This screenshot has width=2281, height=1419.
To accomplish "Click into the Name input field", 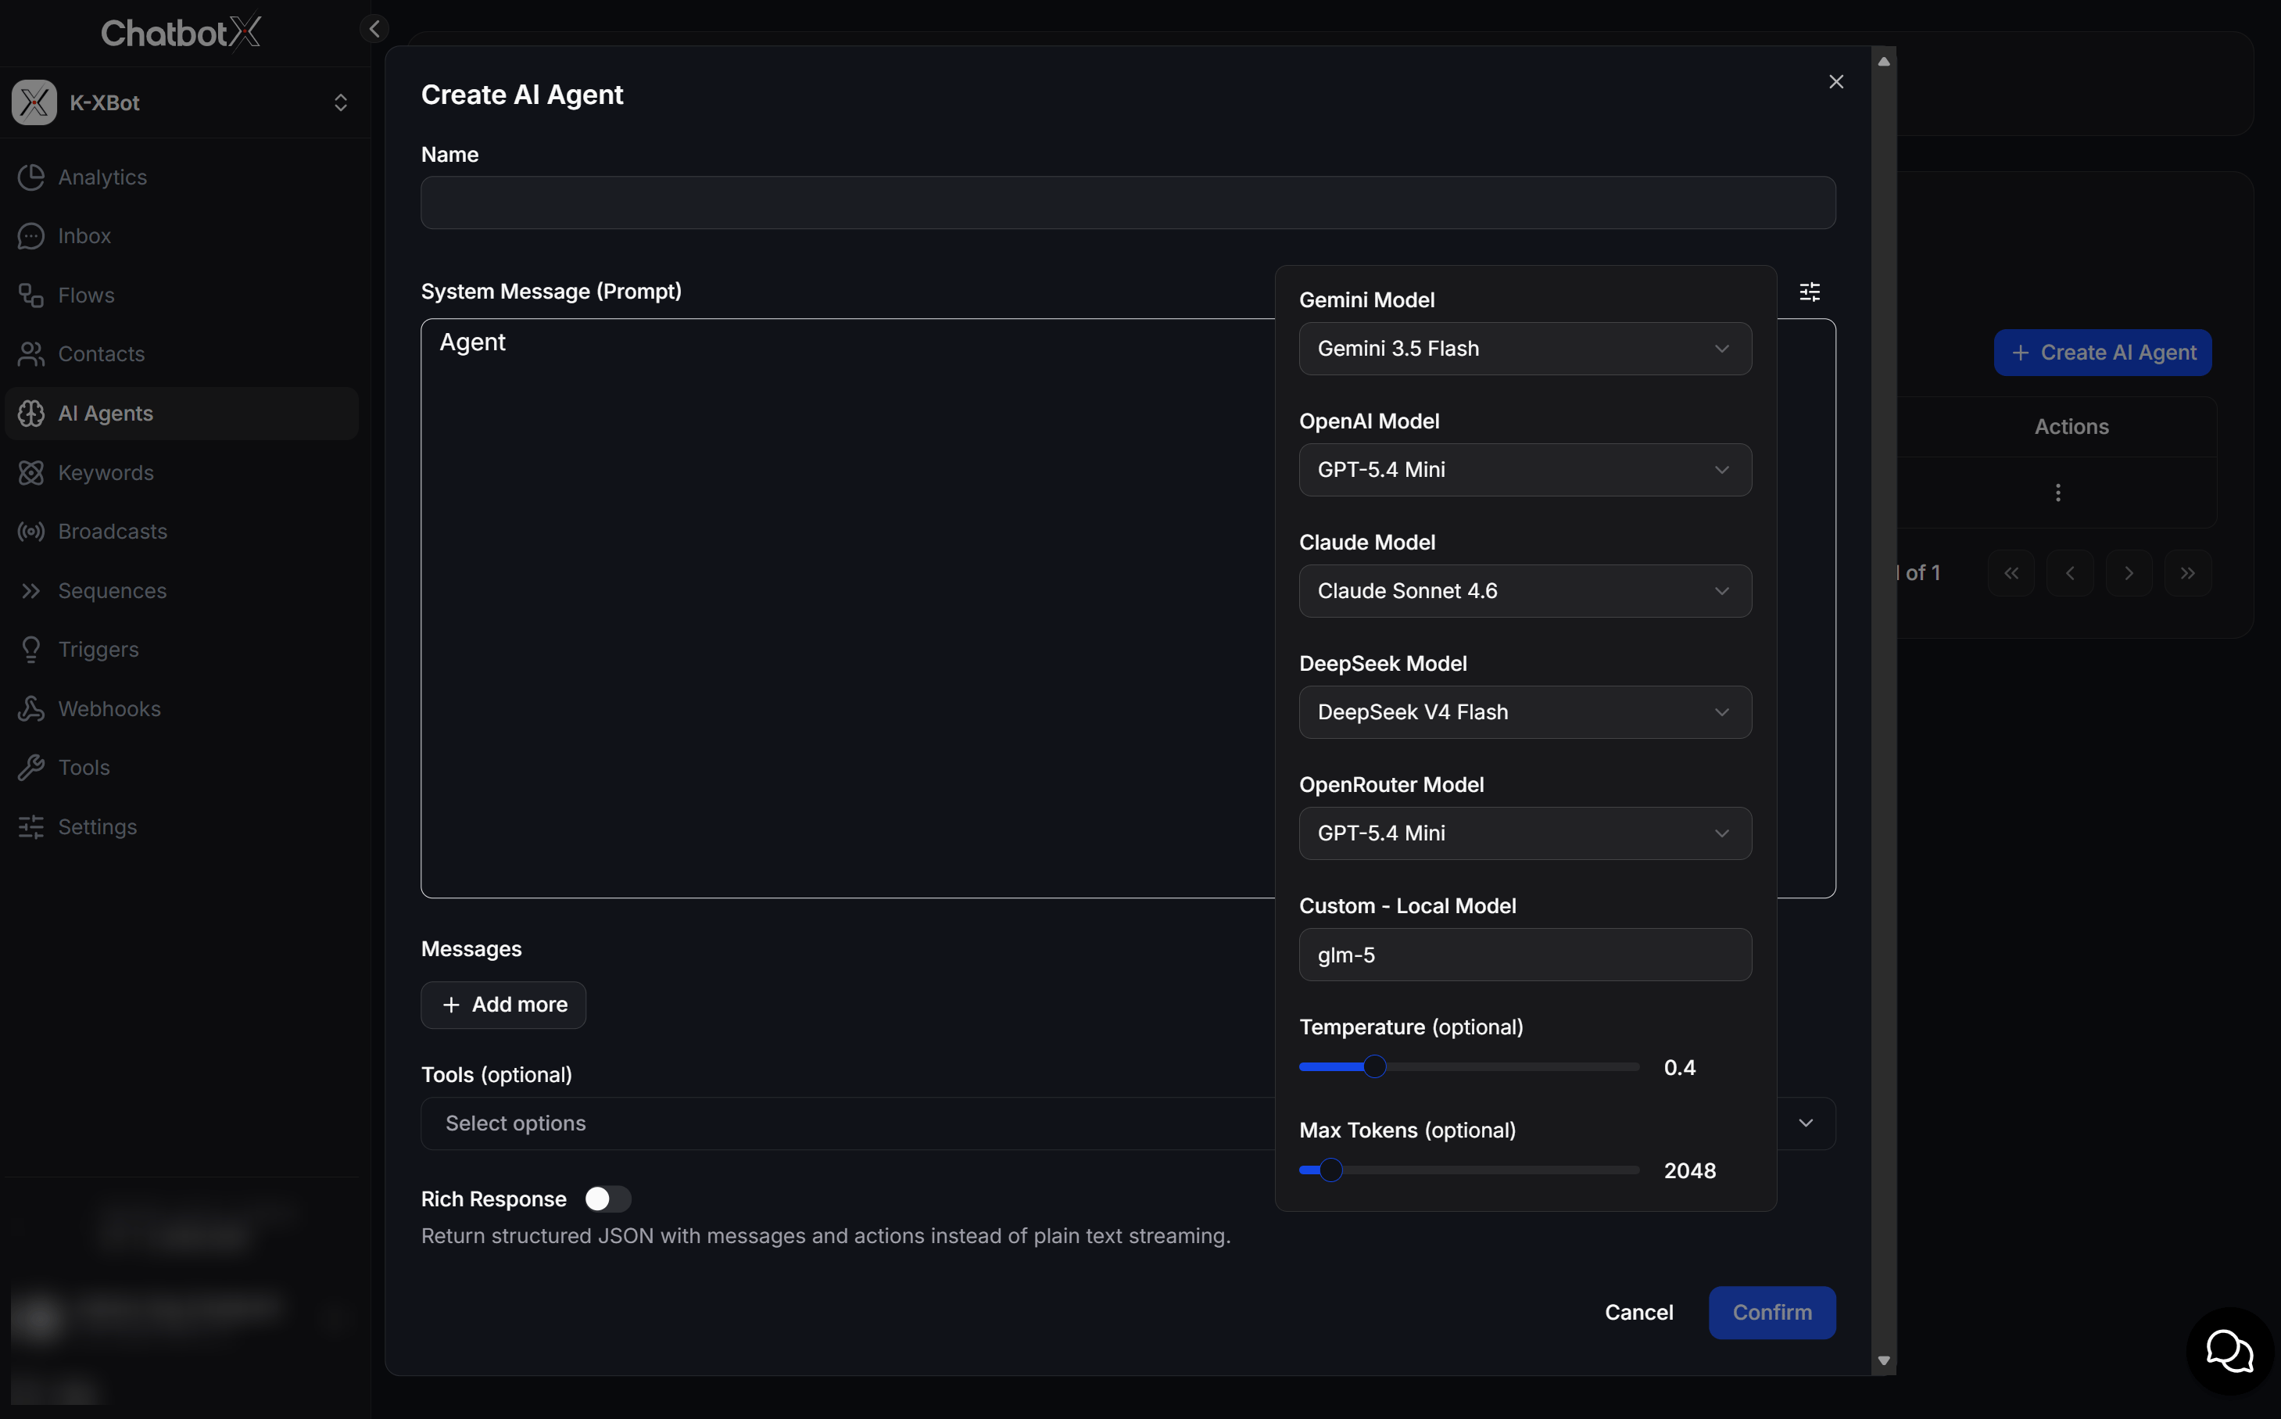I will click(1128, 202).
